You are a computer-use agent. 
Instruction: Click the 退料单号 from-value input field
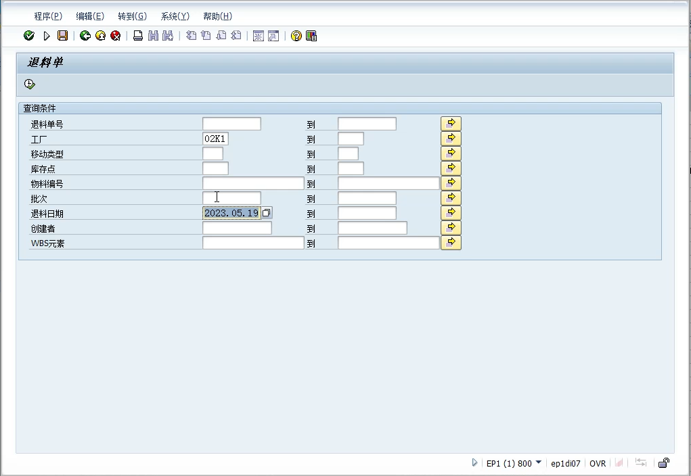pos(231,124)
